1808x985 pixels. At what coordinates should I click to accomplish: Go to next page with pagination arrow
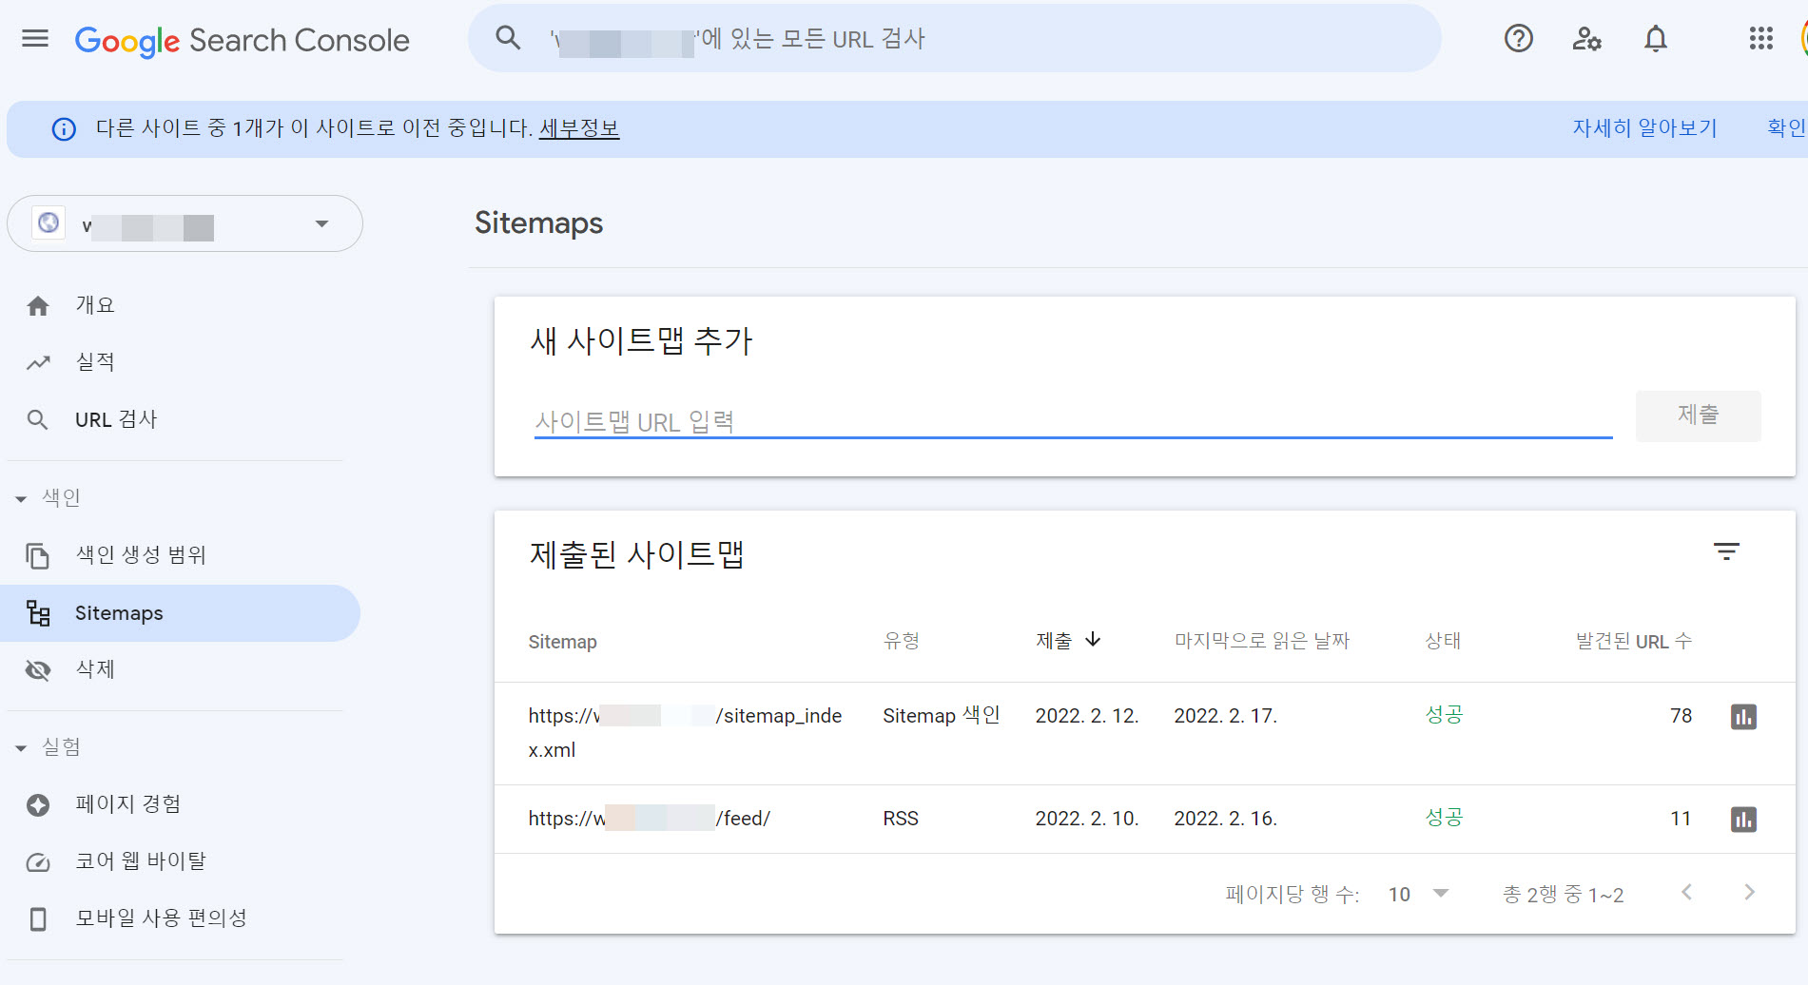[1749, 893]
